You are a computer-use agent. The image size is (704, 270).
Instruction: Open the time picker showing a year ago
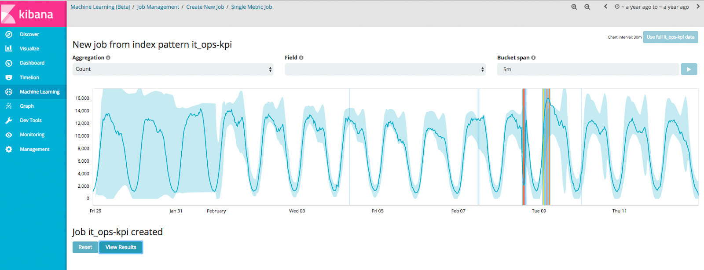coord(652,7)
